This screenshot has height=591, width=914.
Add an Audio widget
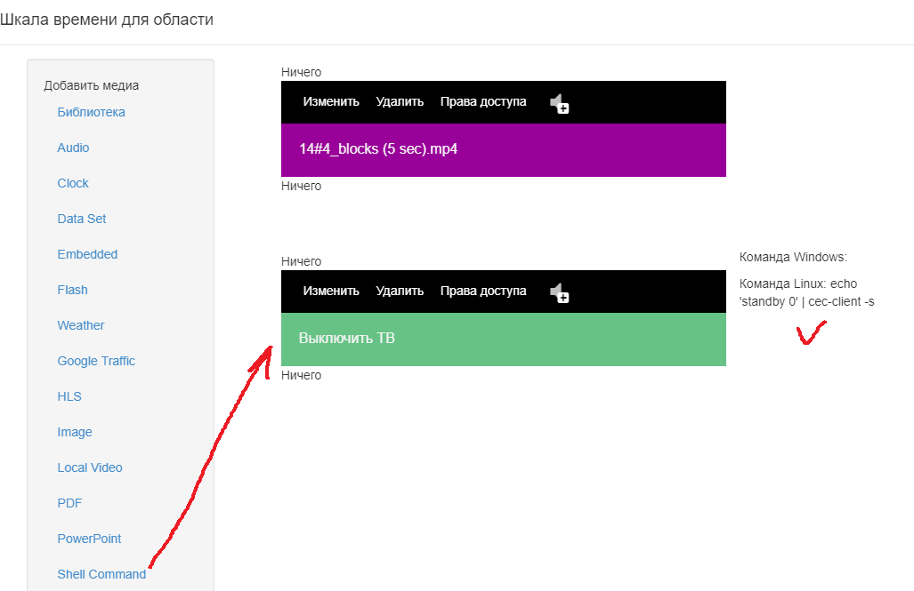click(x=73, y=148)
